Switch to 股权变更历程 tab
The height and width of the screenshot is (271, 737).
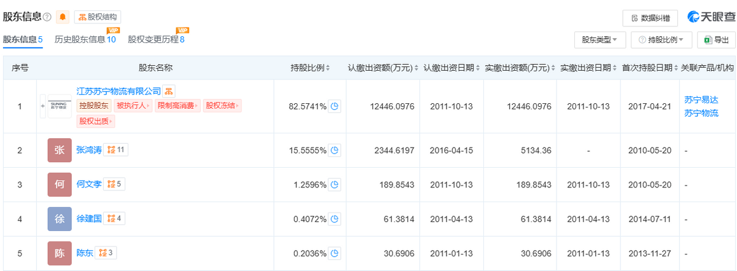pyautogui.click(x=156, y=39)
